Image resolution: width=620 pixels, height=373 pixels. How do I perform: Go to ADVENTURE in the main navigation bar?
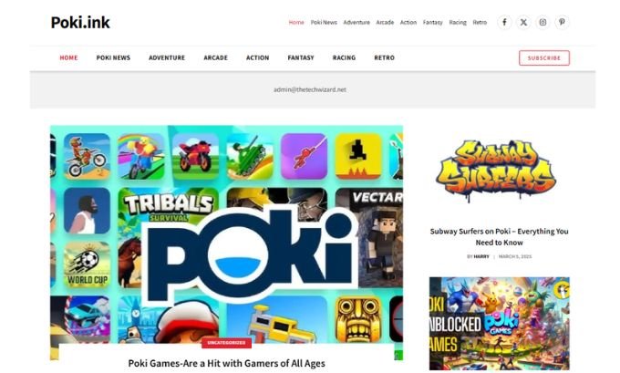[167, 57]
